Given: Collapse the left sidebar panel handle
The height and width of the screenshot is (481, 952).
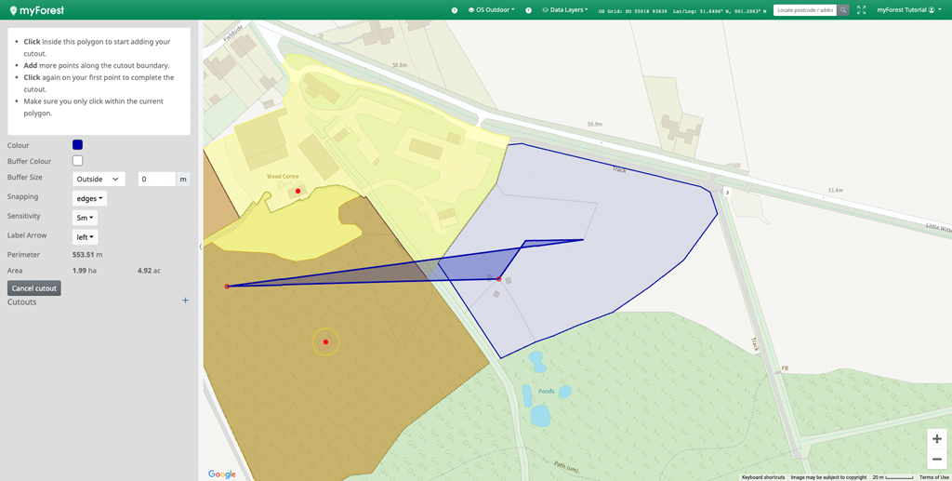Looking at the screenshot, I should point(201,247).
